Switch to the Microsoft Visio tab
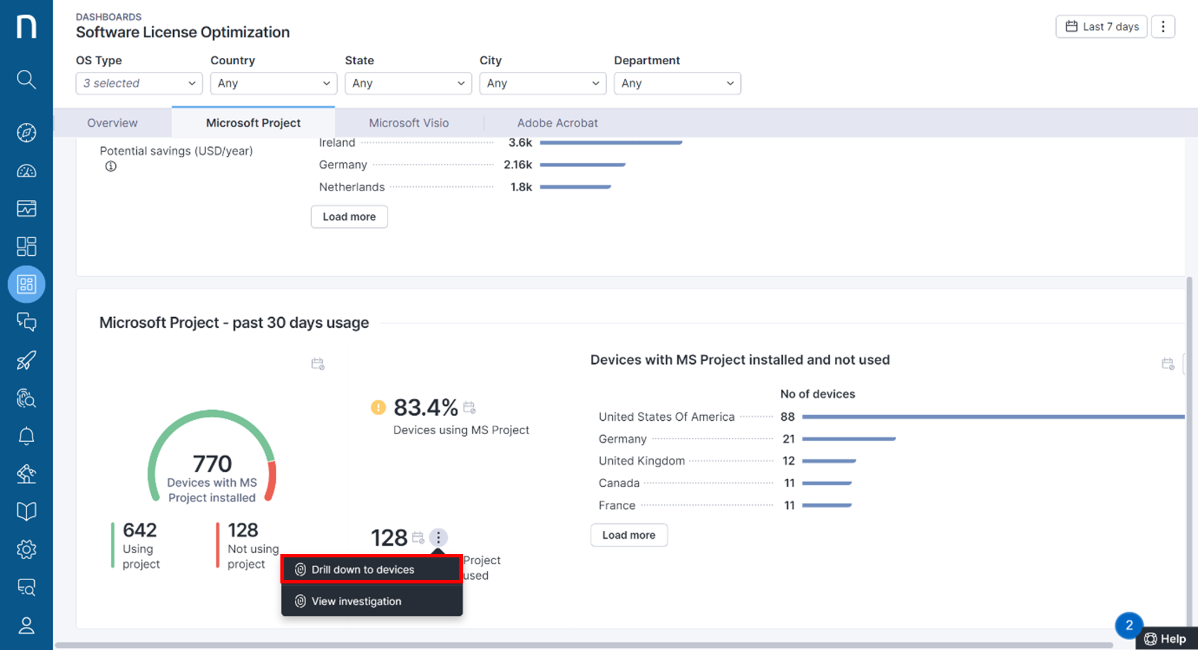Screen dimensions: 1198x650 [409, 123]
